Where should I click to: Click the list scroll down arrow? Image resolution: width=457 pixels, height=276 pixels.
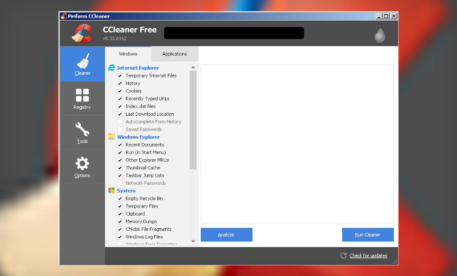[193, 241]
